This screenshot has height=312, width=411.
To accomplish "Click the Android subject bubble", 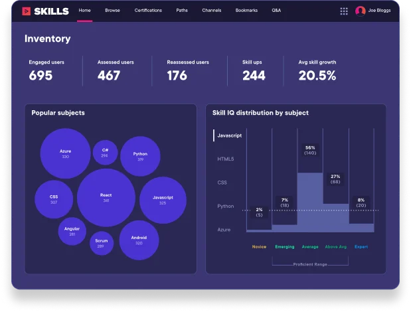I will click(x=139, y=240).
